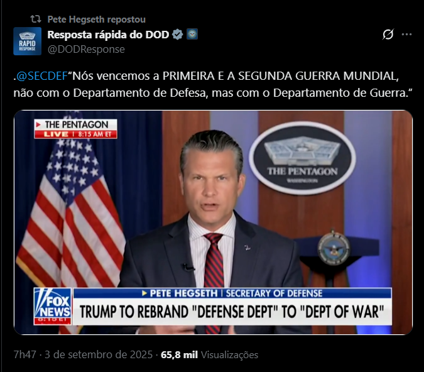Click the @DODResponse handle
Image resolution: width=424 pixels, height=372 pixels.
86,49
